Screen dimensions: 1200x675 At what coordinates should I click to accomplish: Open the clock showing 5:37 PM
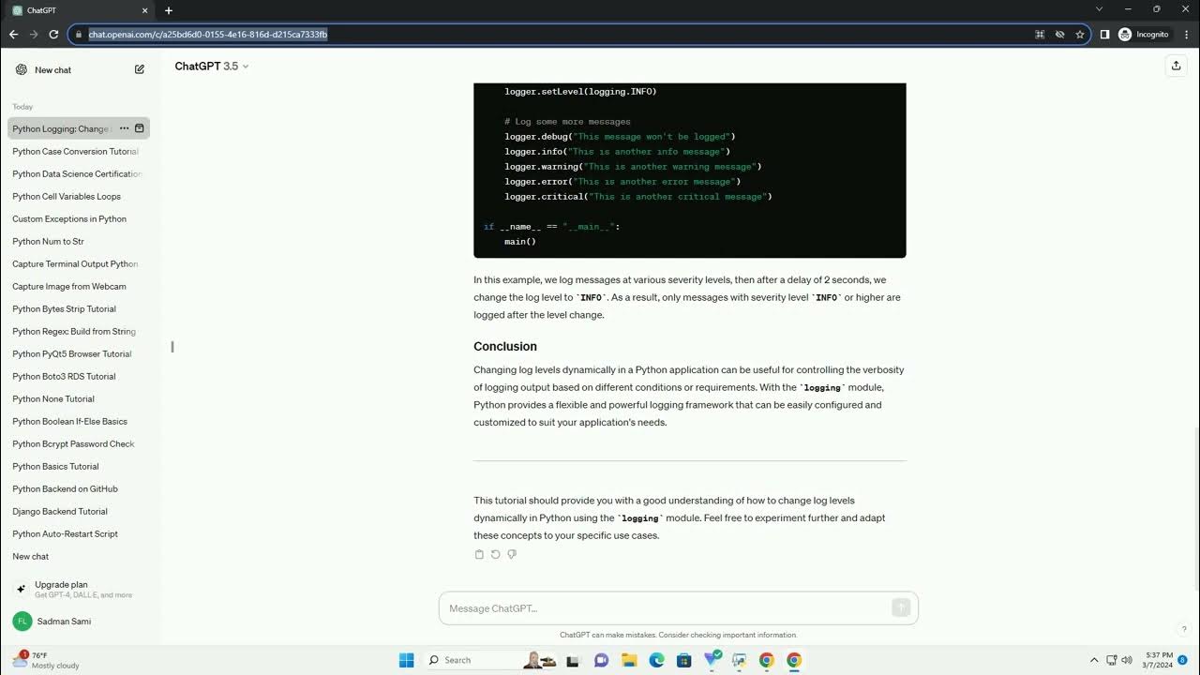[1158, 660]
